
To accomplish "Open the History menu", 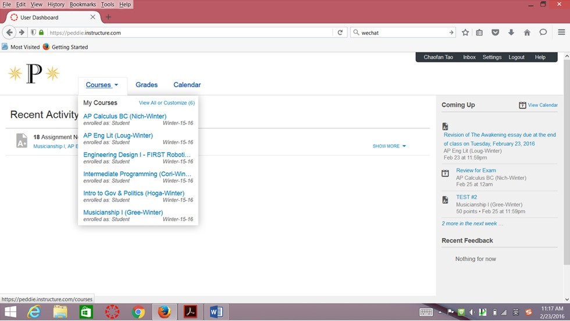I will [56, 4].
